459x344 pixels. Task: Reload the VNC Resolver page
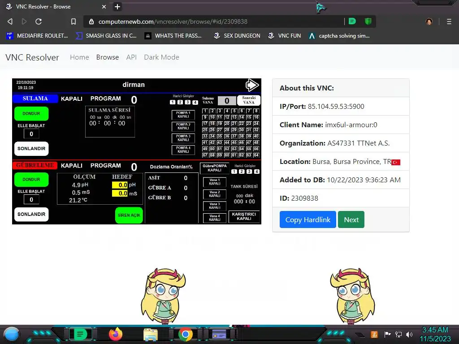[39, 21]
